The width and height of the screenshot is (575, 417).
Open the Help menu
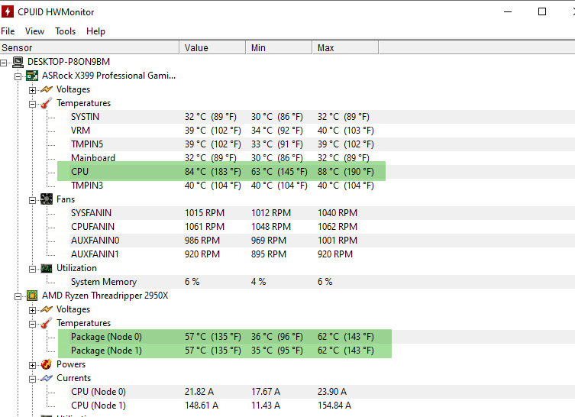95,31
